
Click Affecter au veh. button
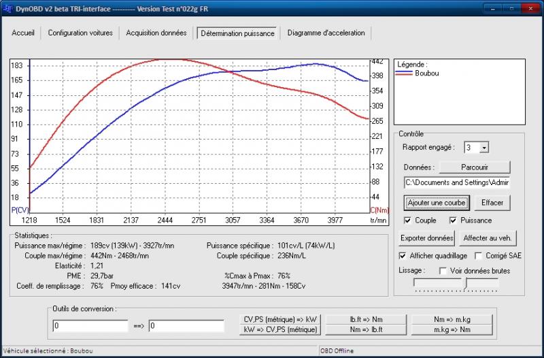pyautogui.click(x=488, y=238)
